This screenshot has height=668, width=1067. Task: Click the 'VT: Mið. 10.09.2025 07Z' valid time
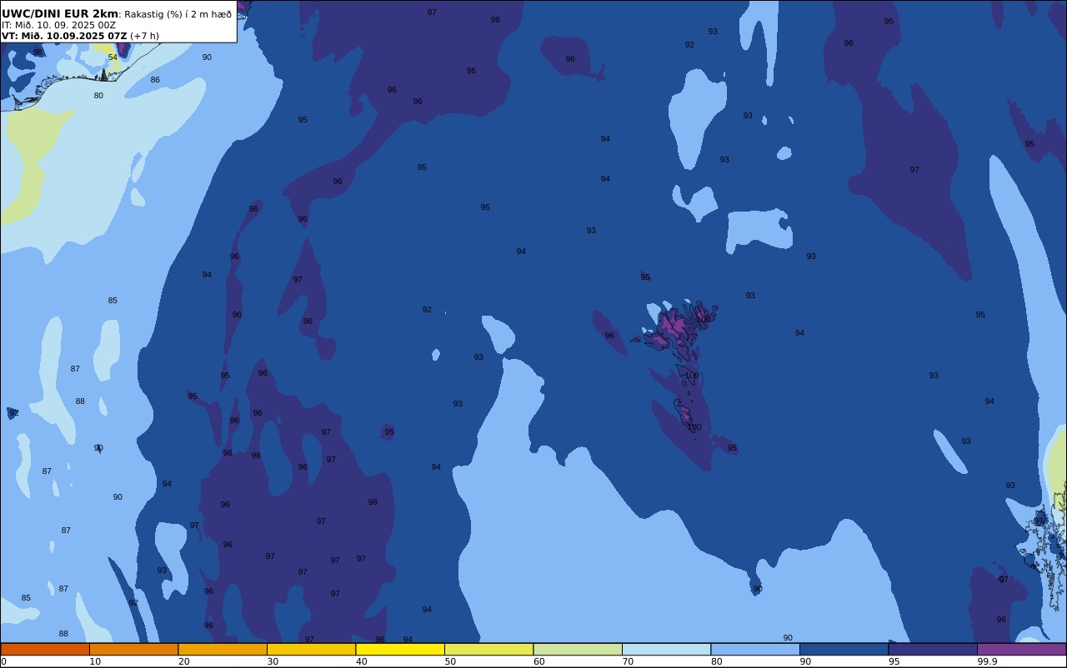tap(64, 36)
